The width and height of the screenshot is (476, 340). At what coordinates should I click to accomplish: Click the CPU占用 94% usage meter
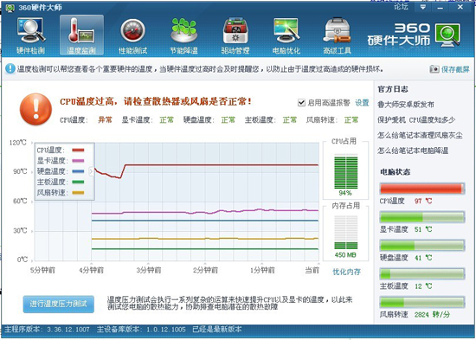(x=346, y=172)
